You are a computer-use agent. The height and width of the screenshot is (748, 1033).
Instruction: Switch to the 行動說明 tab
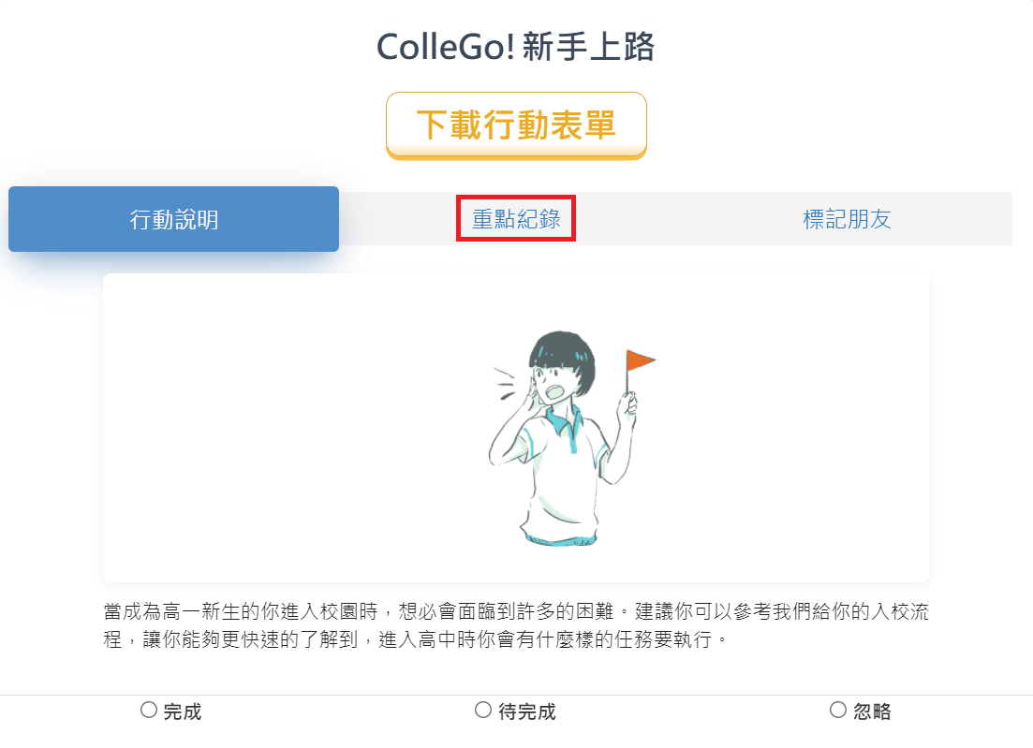pos(174,219)
